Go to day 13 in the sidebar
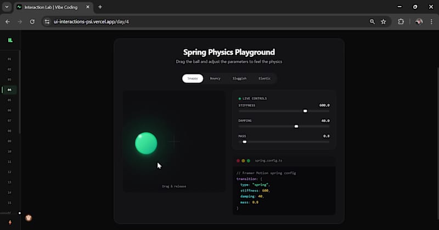Screen dimensions: 439x230 [9, 182]
